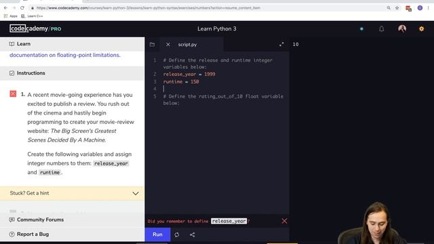The width and height of the screenshot is (434, 244).
Task: Open Chrome three-dot menu
Action: coord(428,8)
